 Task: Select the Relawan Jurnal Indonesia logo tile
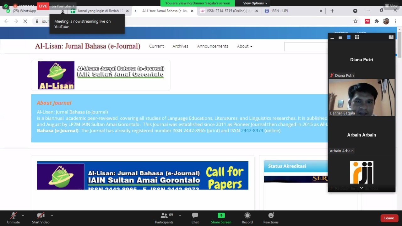[x=361, y=173]
